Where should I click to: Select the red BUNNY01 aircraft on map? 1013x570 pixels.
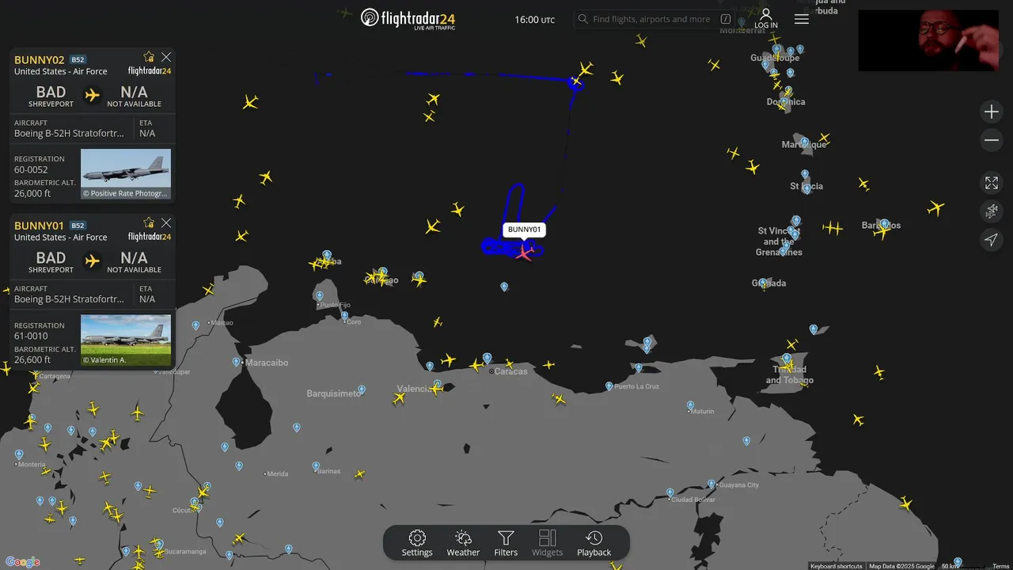pos(524,253)
